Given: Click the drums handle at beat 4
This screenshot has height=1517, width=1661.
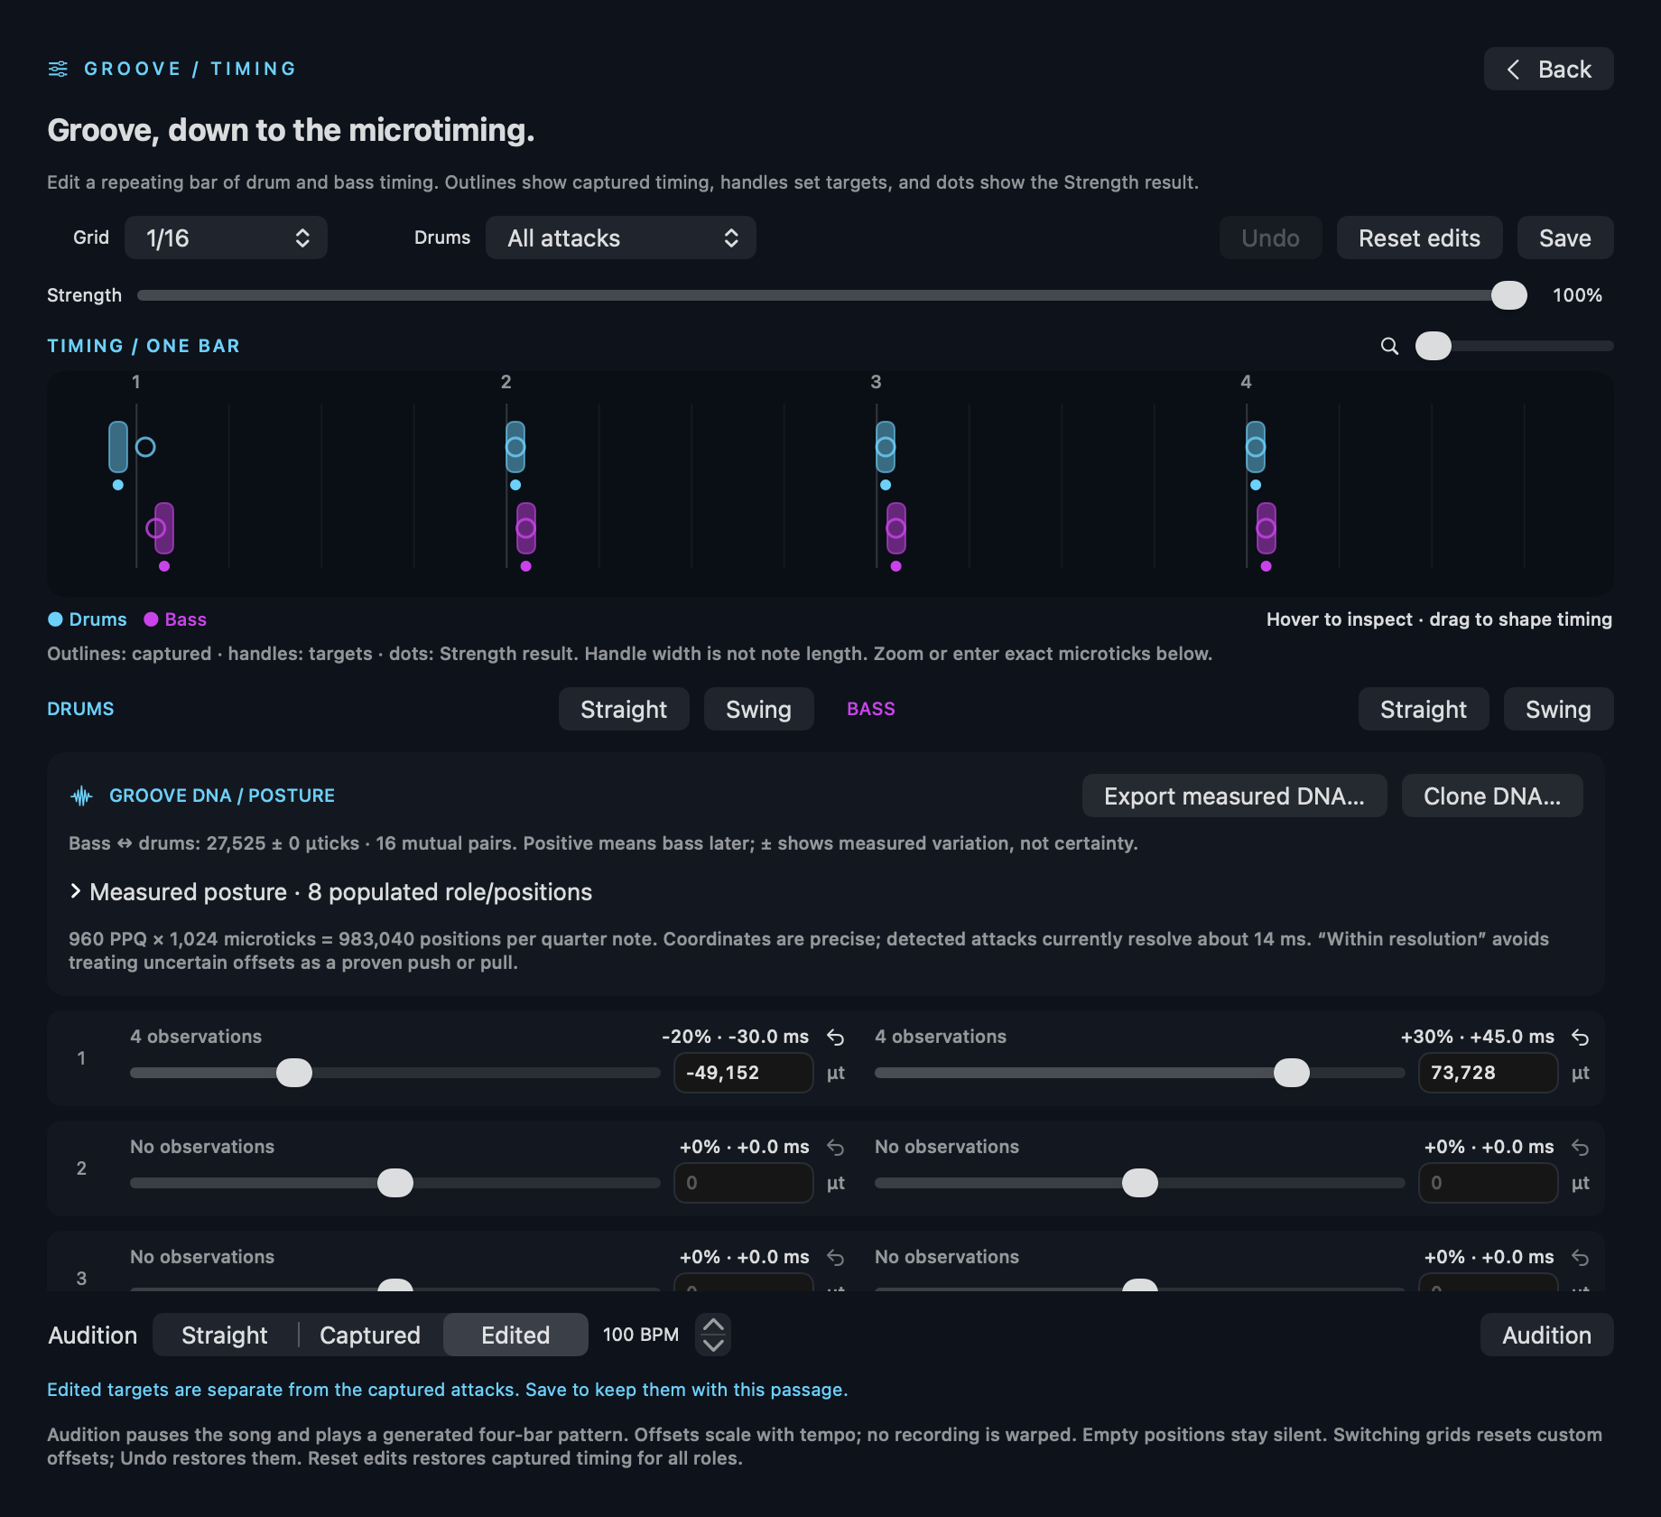Looking at the screenshot, I should point(1256,447).
